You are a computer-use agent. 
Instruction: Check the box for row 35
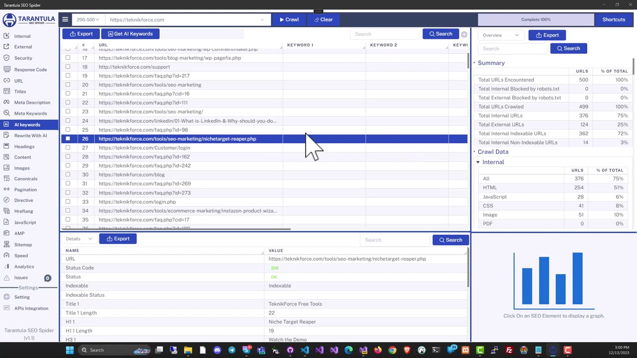click(68, 219)
